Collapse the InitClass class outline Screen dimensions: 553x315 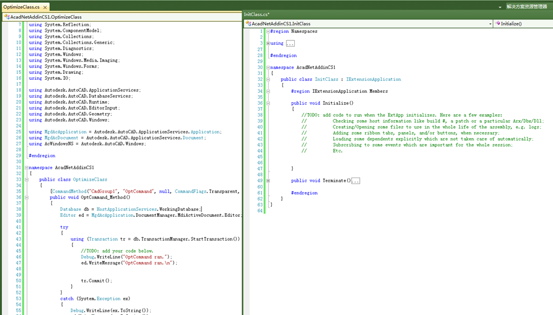(x=268, y=79)
